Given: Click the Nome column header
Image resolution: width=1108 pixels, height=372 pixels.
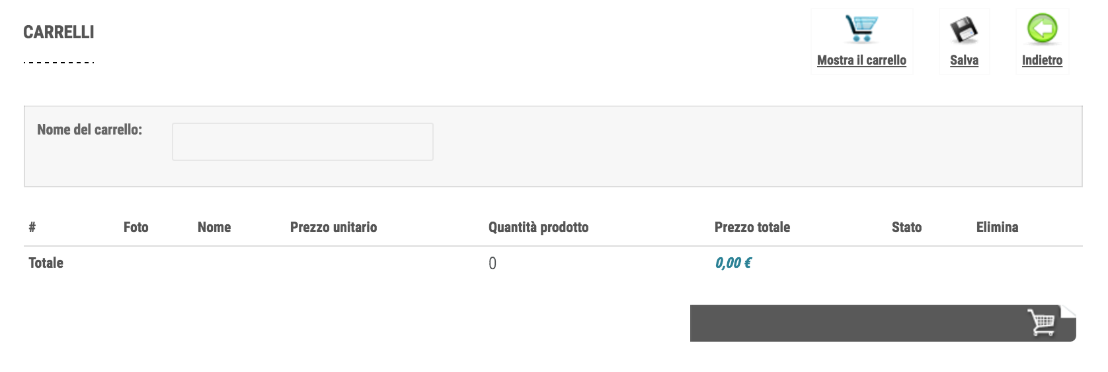Looking at the screenshot, I should [214, 228].
